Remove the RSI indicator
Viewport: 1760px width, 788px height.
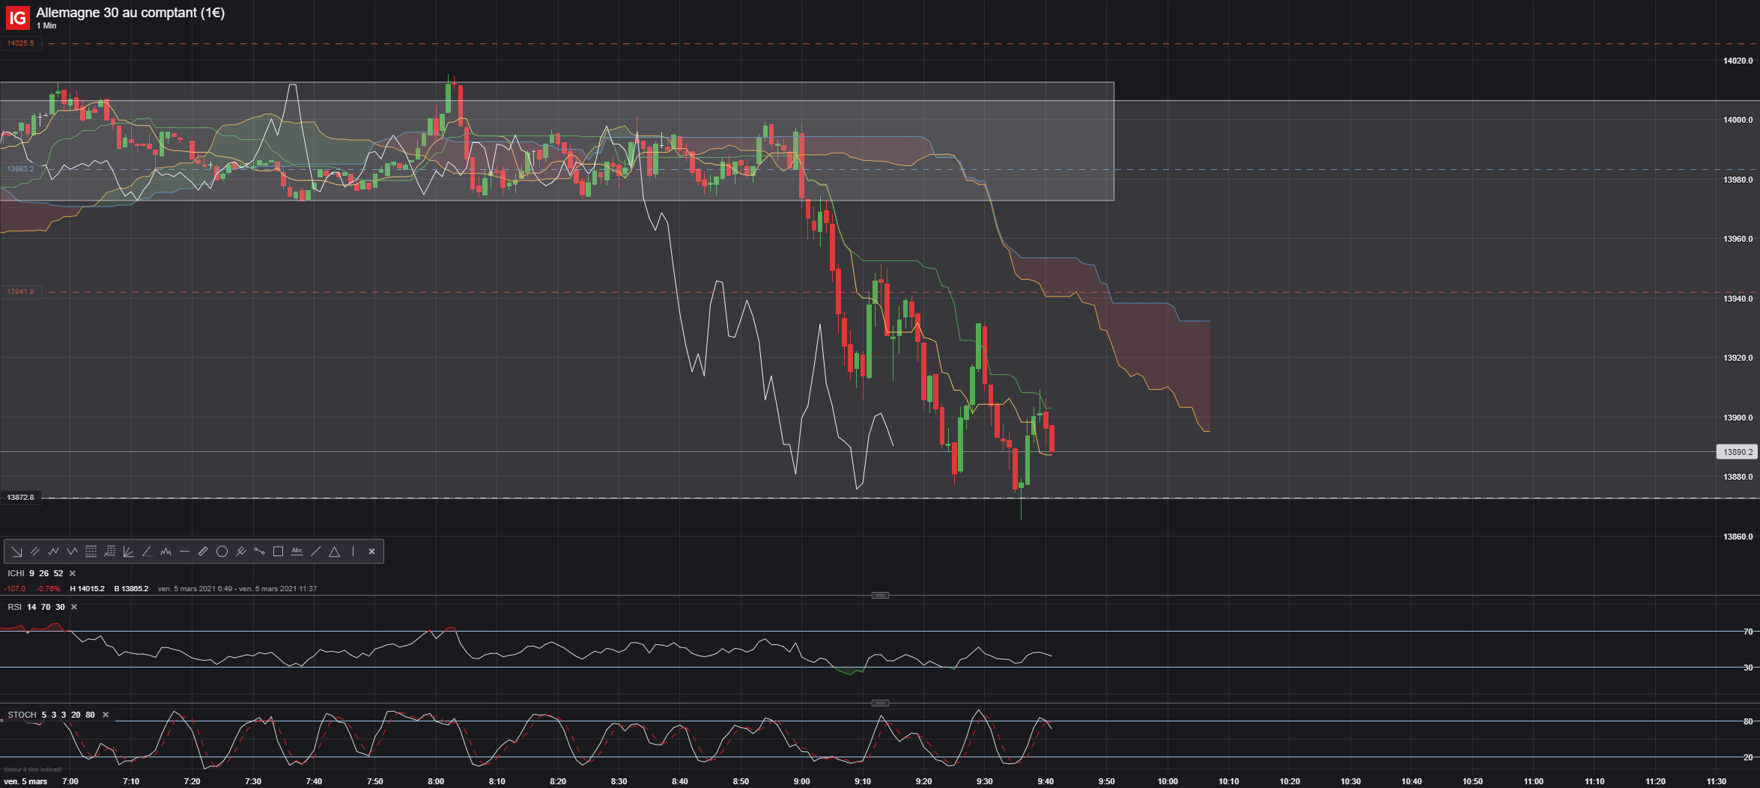point(74,607)
